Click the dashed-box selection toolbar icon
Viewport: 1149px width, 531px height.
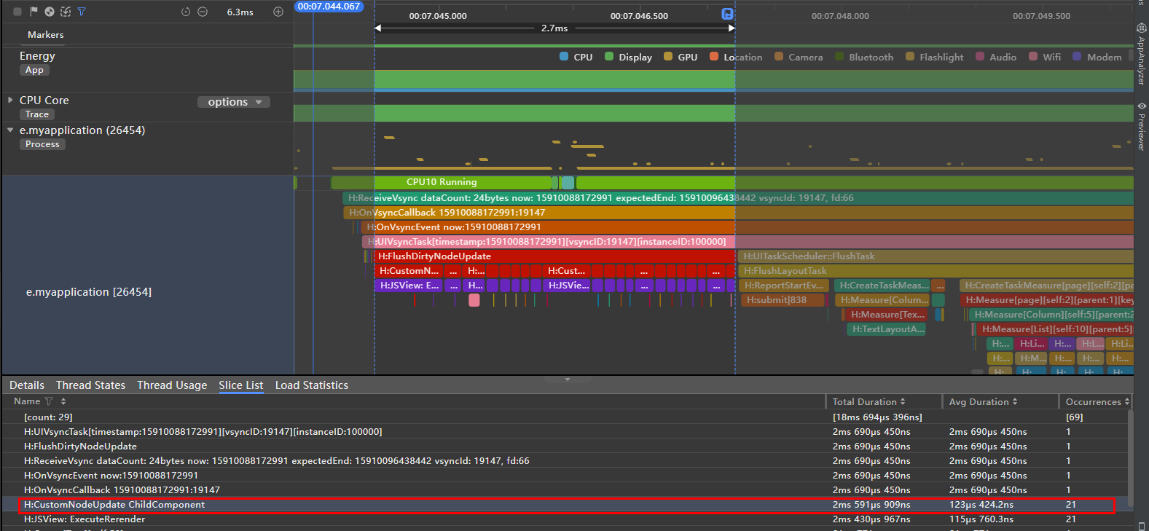coord(66,12)
